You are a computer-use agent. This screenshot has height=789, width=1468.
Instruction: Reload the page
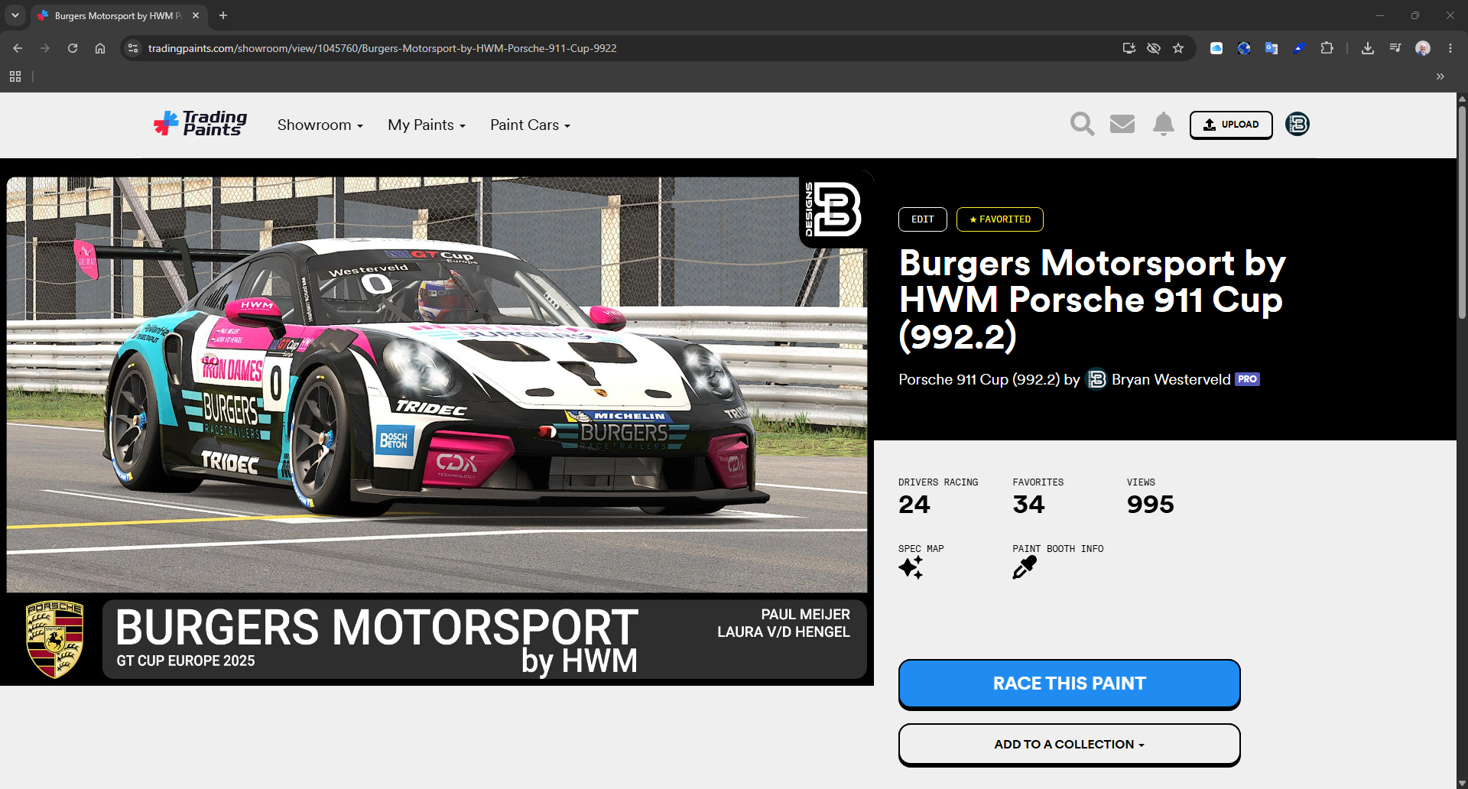pos(73,48)
